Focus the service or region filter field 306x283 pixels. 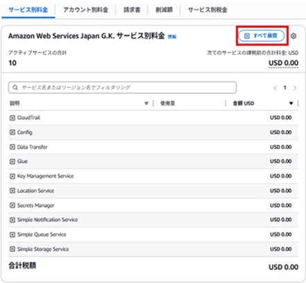[122, 87]
